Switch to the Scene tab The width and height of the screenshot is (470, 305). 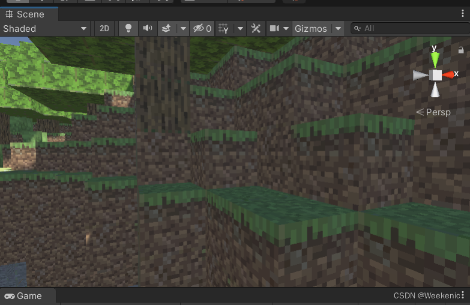click(29, 14)
